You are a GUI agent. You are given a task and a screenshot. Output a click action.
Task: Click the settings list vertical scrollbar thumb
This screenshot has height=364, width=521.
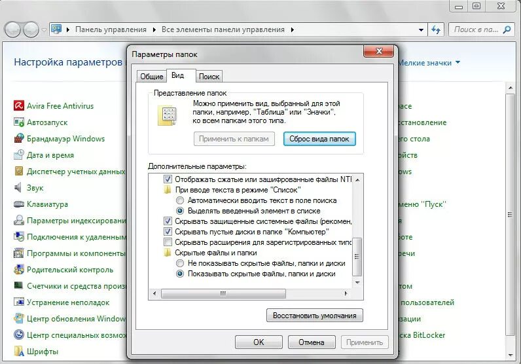click(x=357, y=257)
